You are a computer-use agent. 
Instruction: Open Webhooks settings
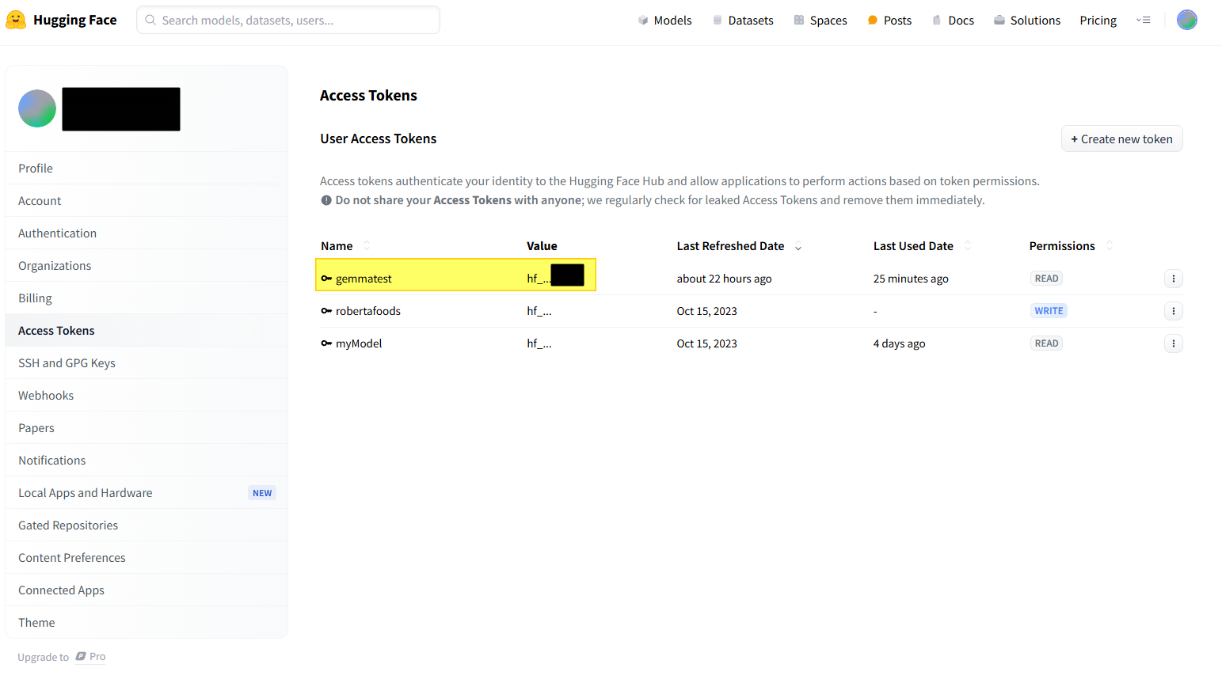[147, 396]
